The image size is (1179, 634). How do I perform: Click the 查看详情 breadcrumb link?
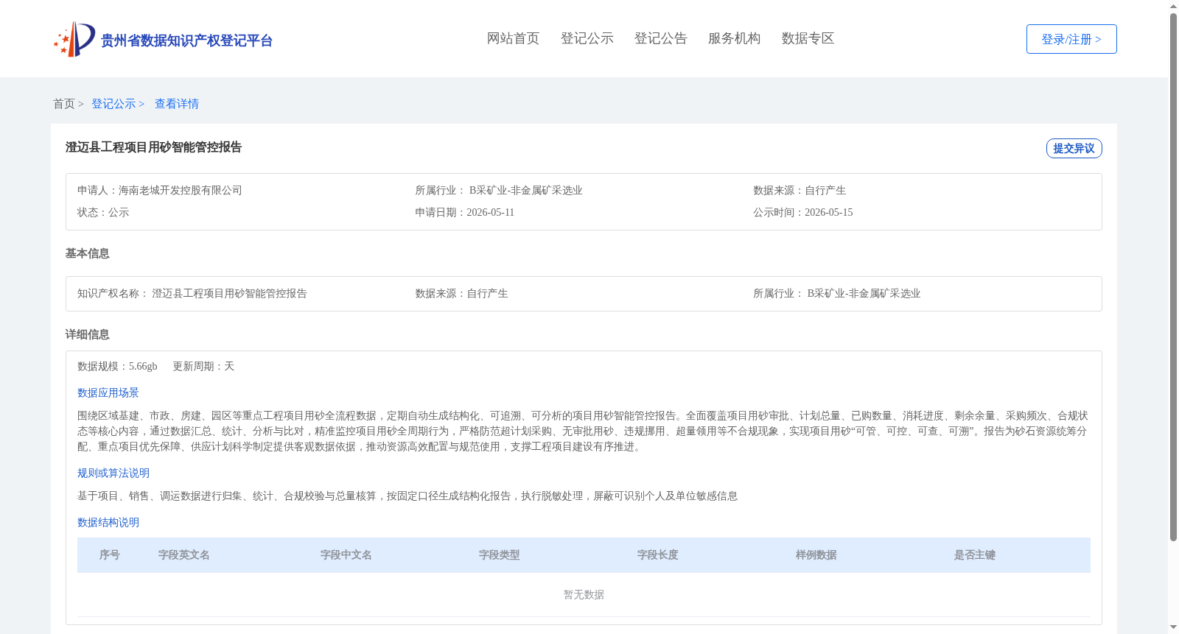pyautogui.click(x=177, y=104)
